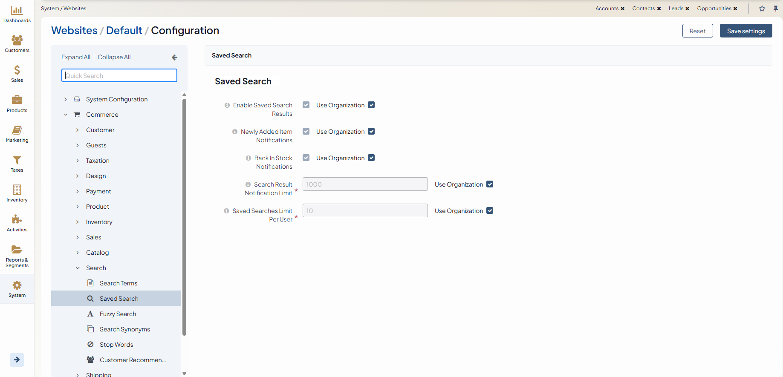Open Reports & Segments folder icon
The width and height of the screenshot is (783, 377).
(x=17, y=250)
